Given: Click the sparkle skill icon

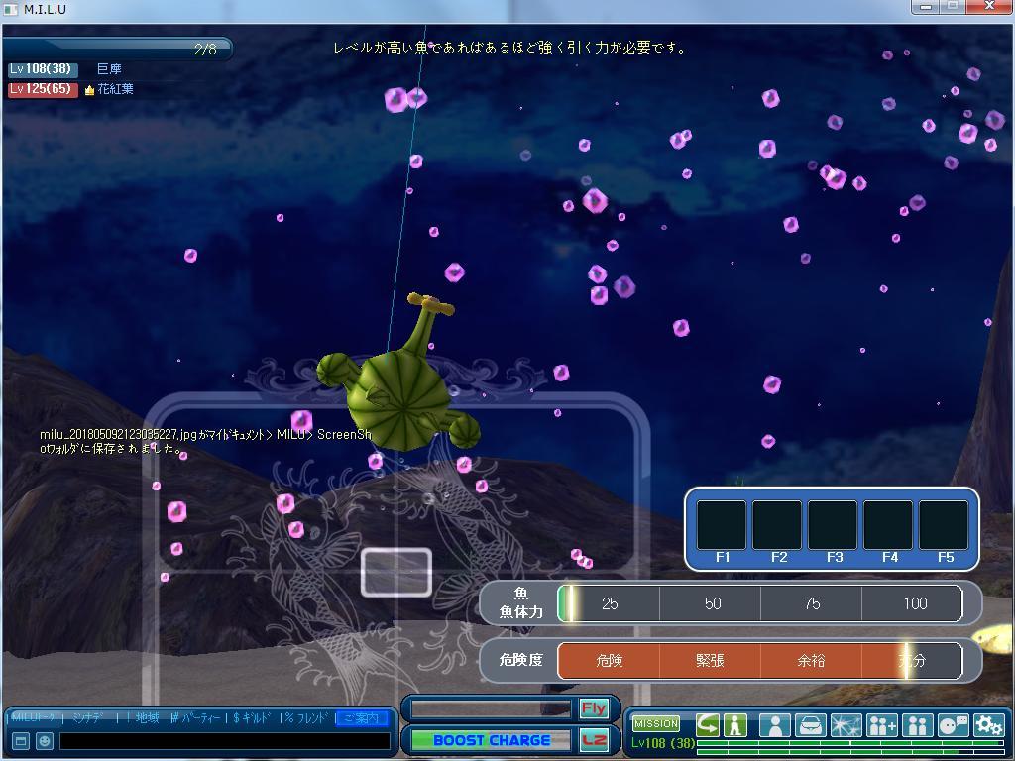Looking at the screenshot, I should click(x=846, y=725).
